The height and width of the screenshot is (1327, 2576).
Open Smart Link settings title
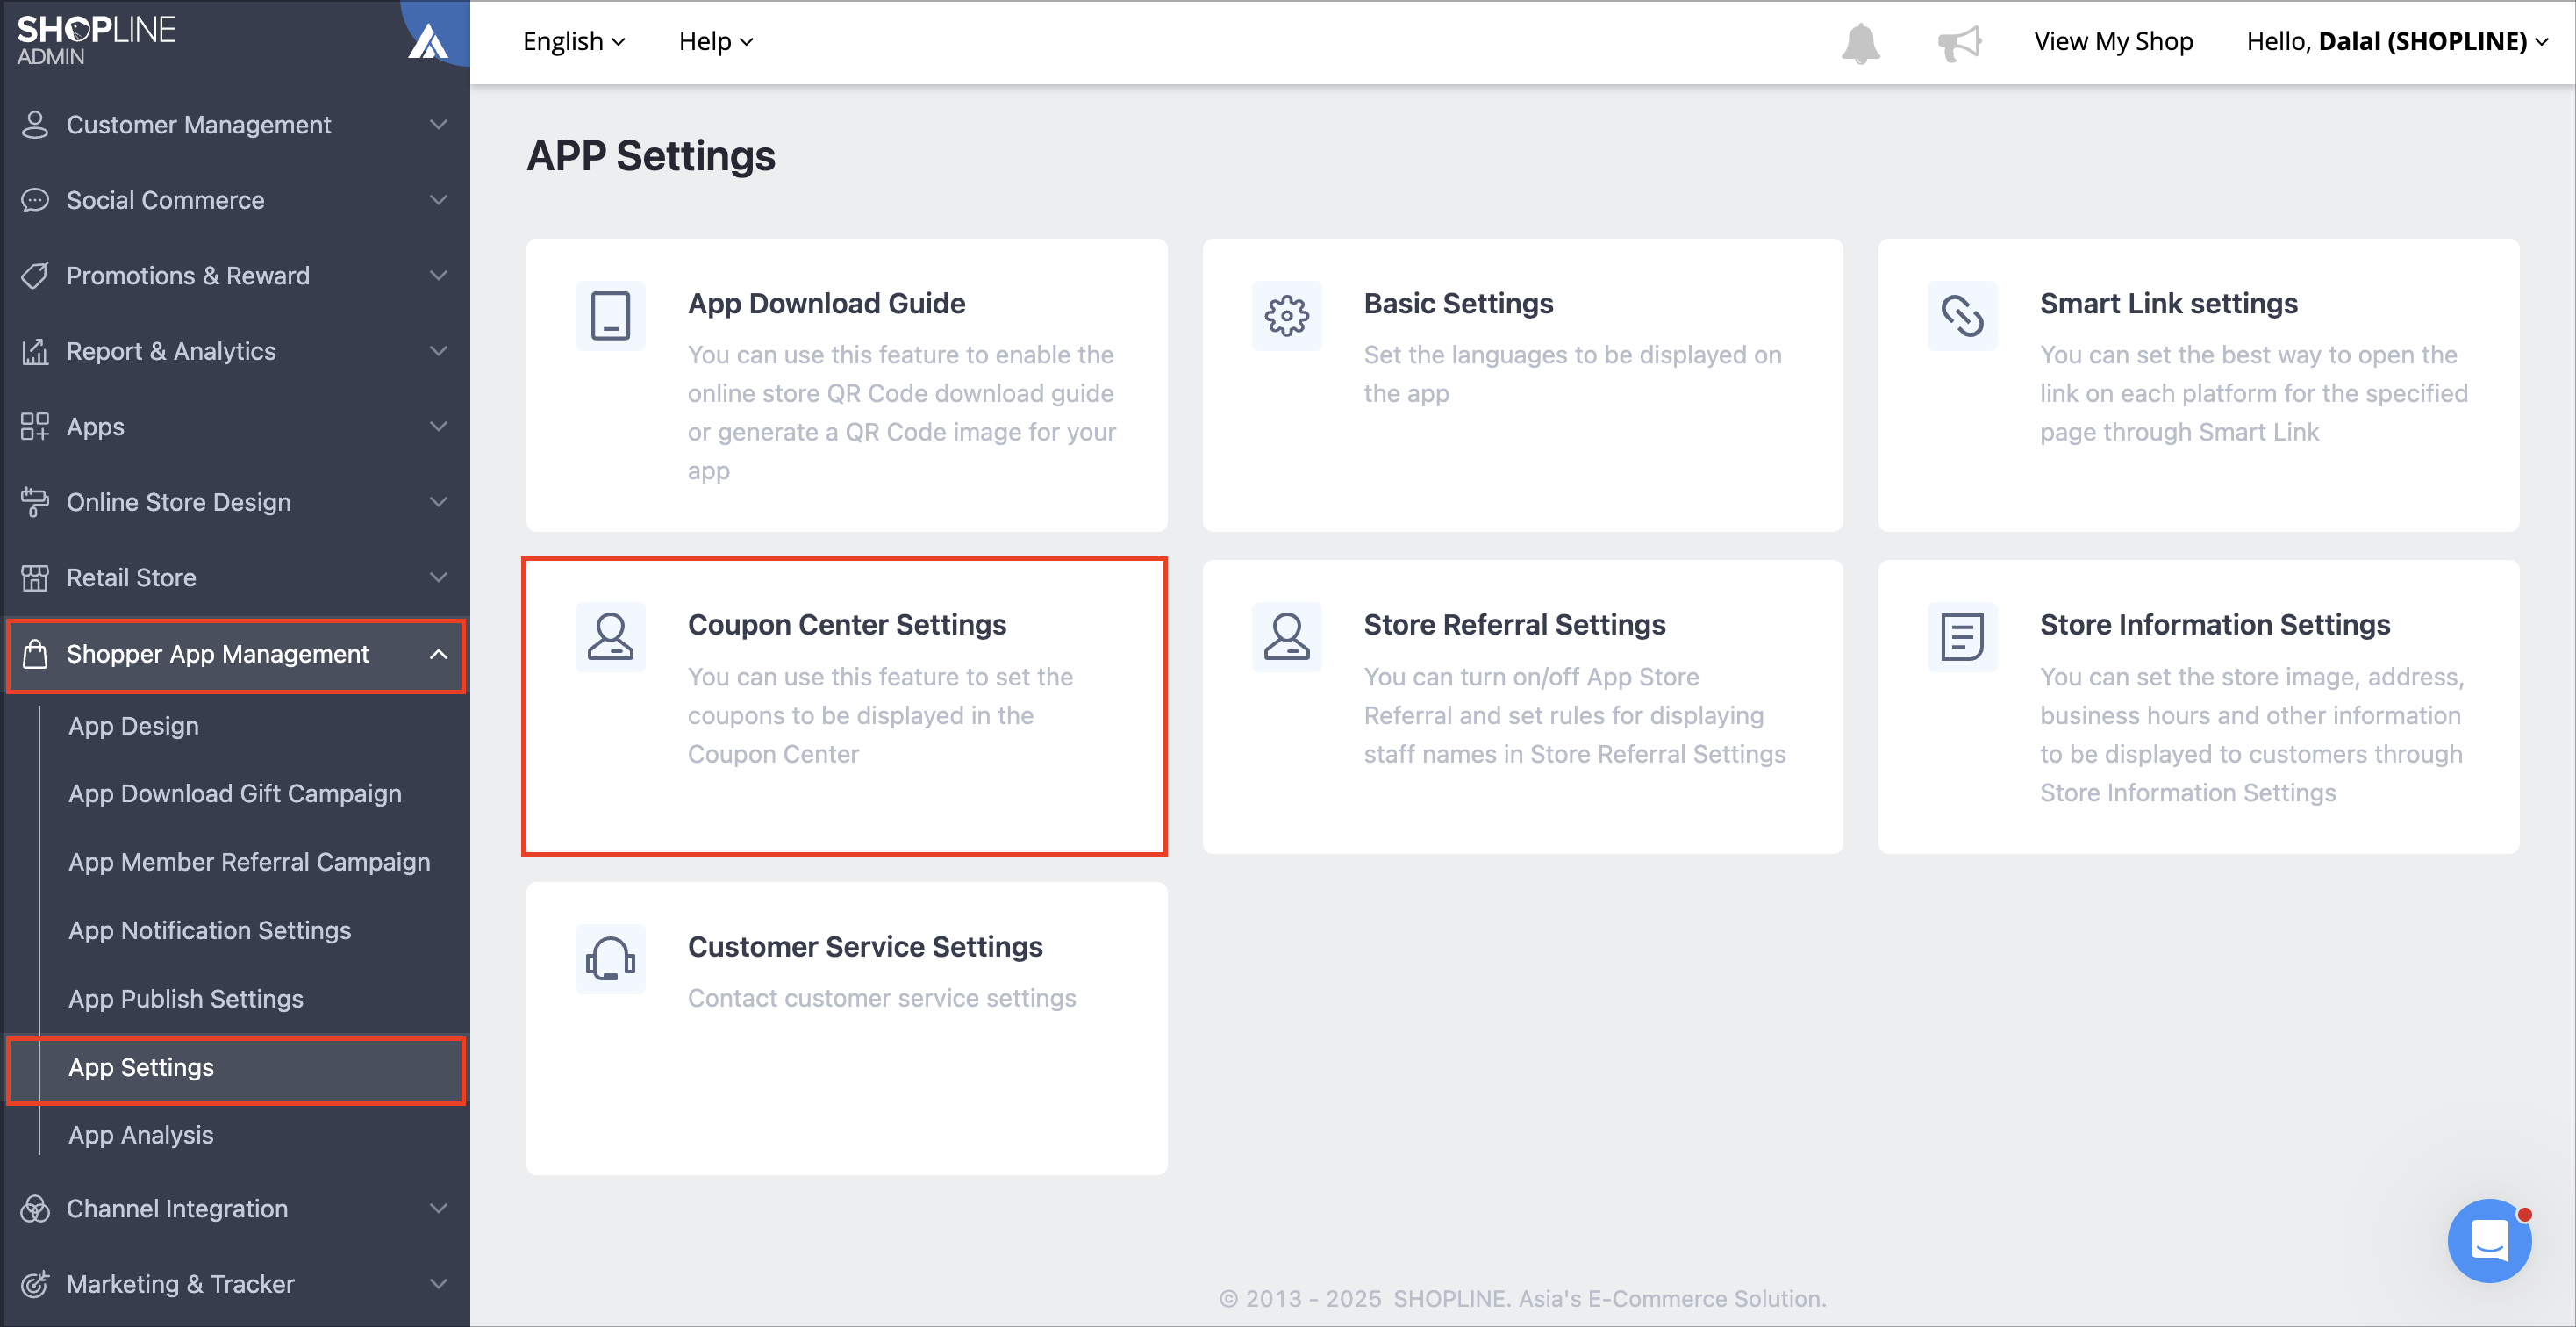point(2168,303)
